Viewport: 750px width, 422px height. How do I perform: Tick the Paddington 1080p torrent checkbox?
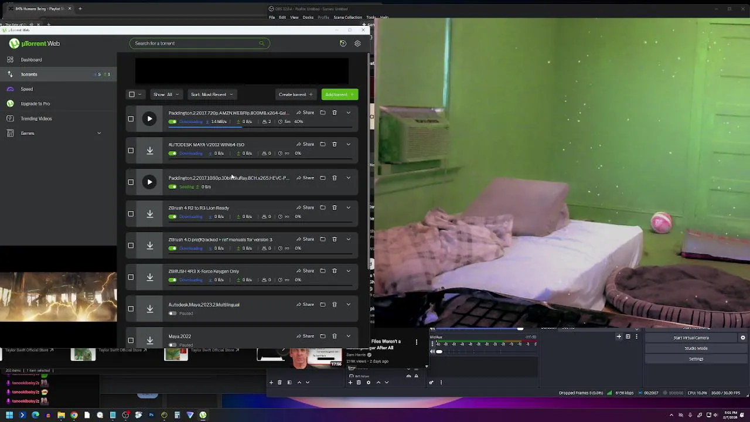point(131,182)
